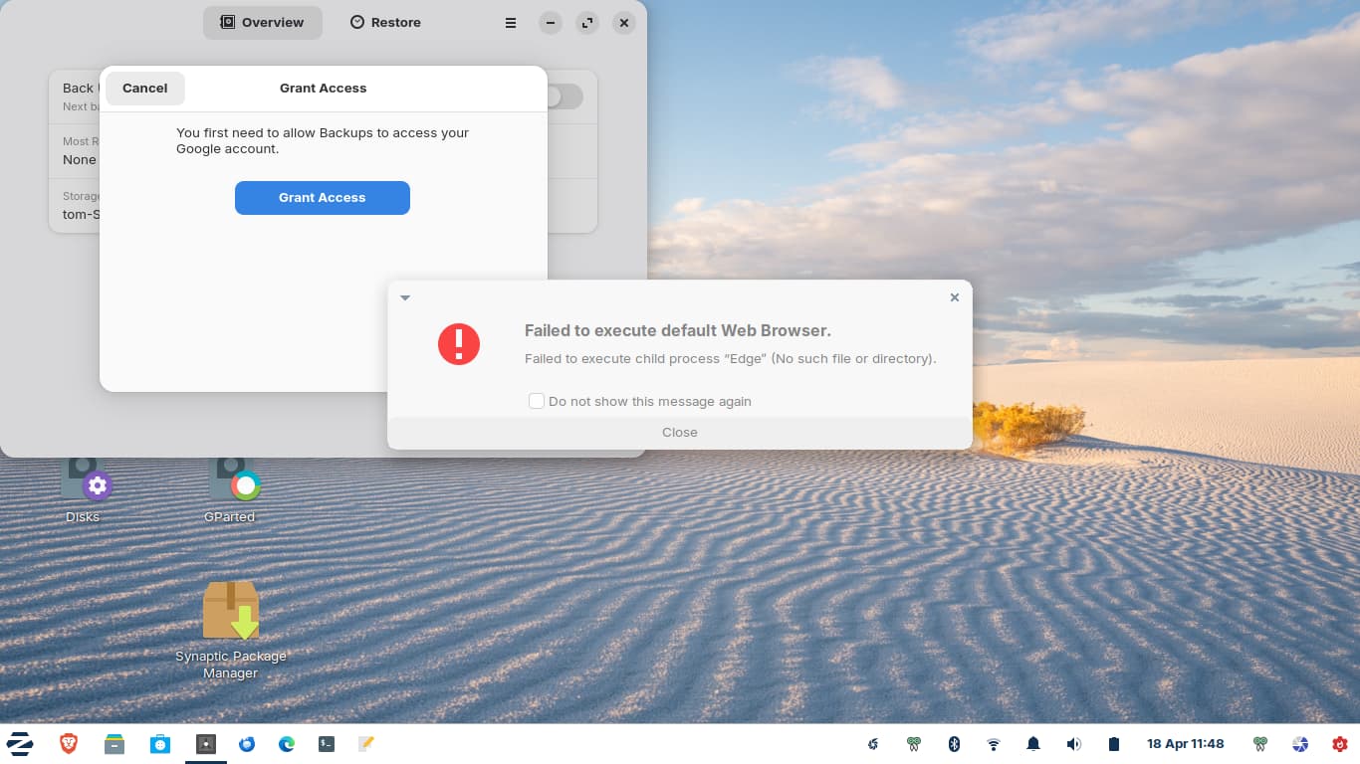Open the Brave browser from the taskbar

click(68, 743)
